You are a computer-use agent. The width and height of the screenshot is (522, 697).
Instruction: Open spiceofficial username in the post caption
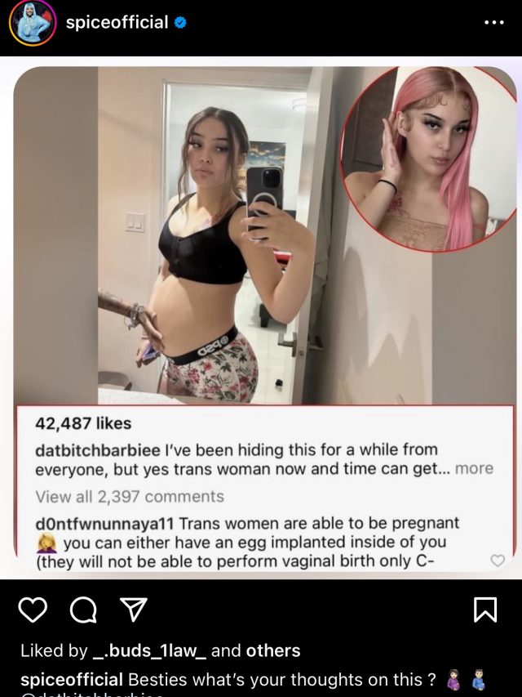click(x=72, y=680)
